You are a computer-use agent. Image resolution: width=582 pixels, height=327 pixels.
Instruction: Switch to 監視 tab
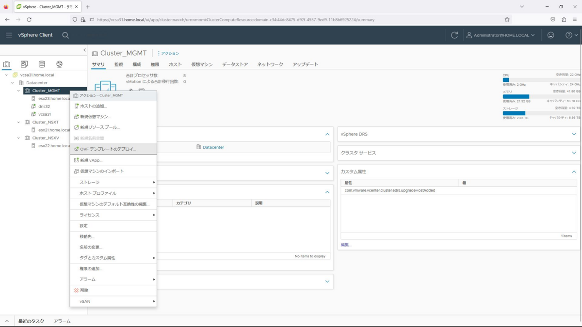(119, 64)
